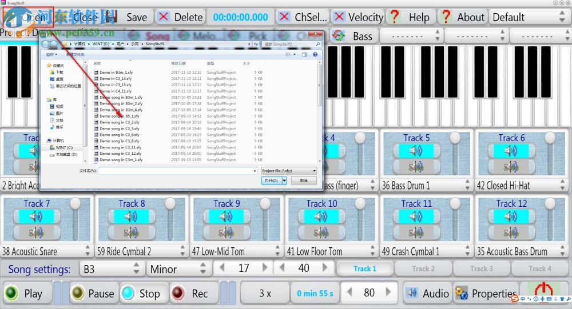
Task: Adjust Track 12 volume slider
Action: 550,219
